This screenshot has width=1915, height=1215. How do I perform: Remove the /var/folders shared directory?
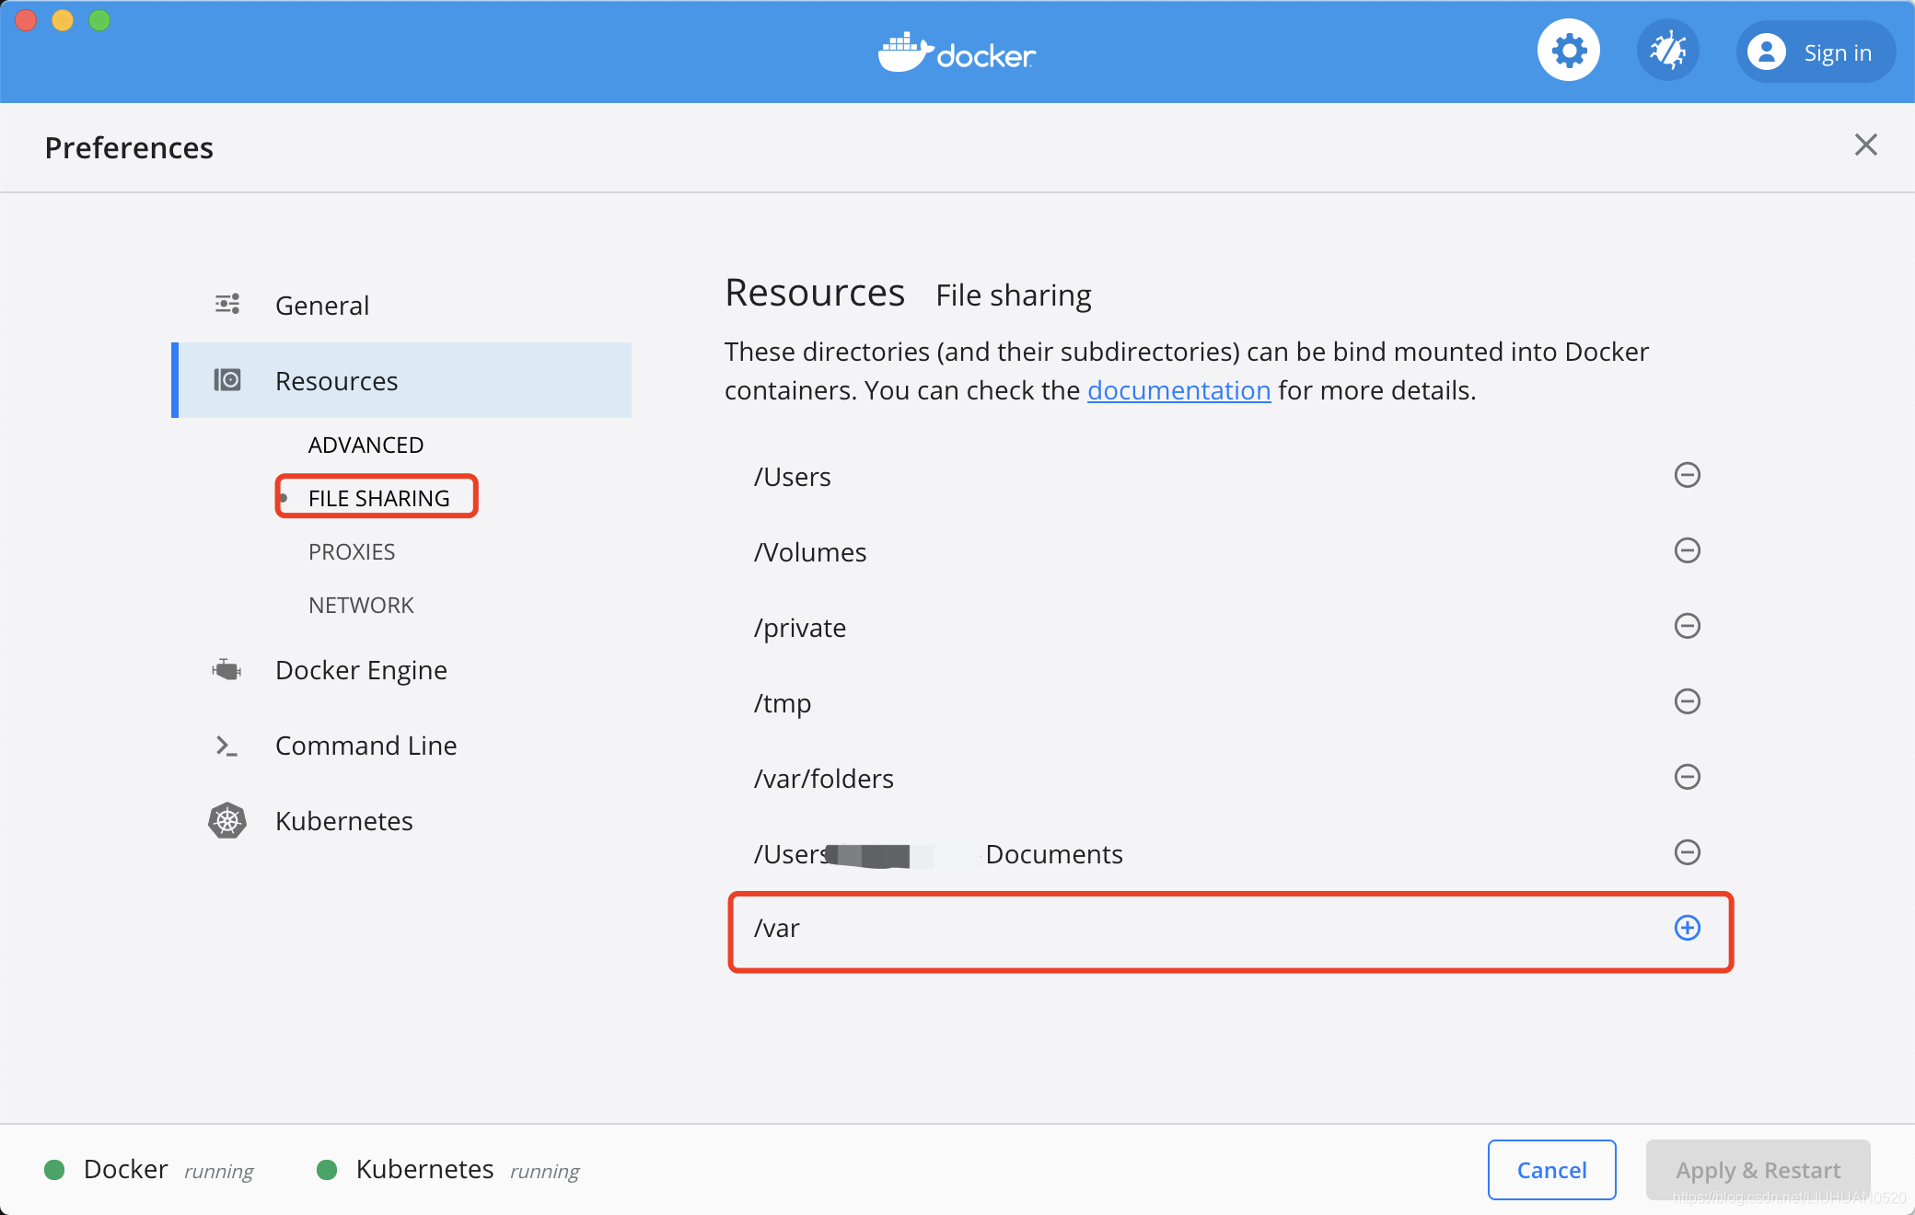pyautogui.click(x=1687, y=777)
